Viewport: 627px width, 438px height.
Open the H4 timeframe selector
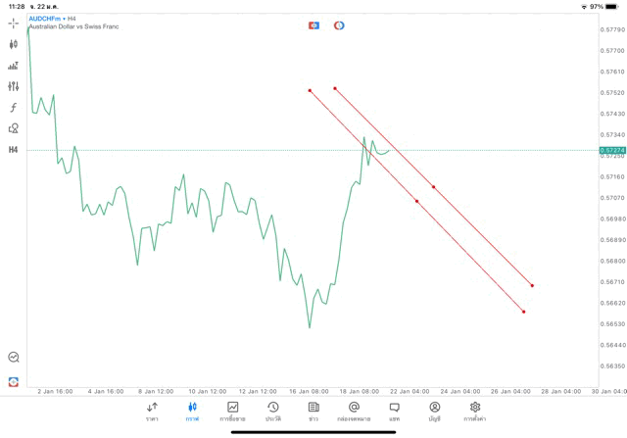[x=14, y=150]
